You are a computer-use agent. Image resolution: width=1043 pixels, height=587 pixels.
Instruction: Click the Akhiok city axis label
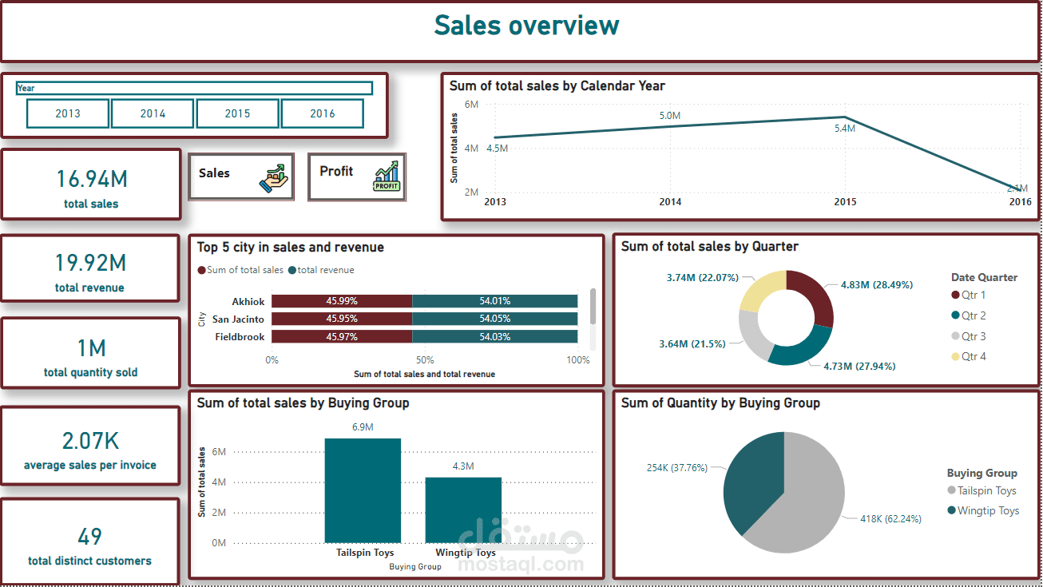coord(248,302)
